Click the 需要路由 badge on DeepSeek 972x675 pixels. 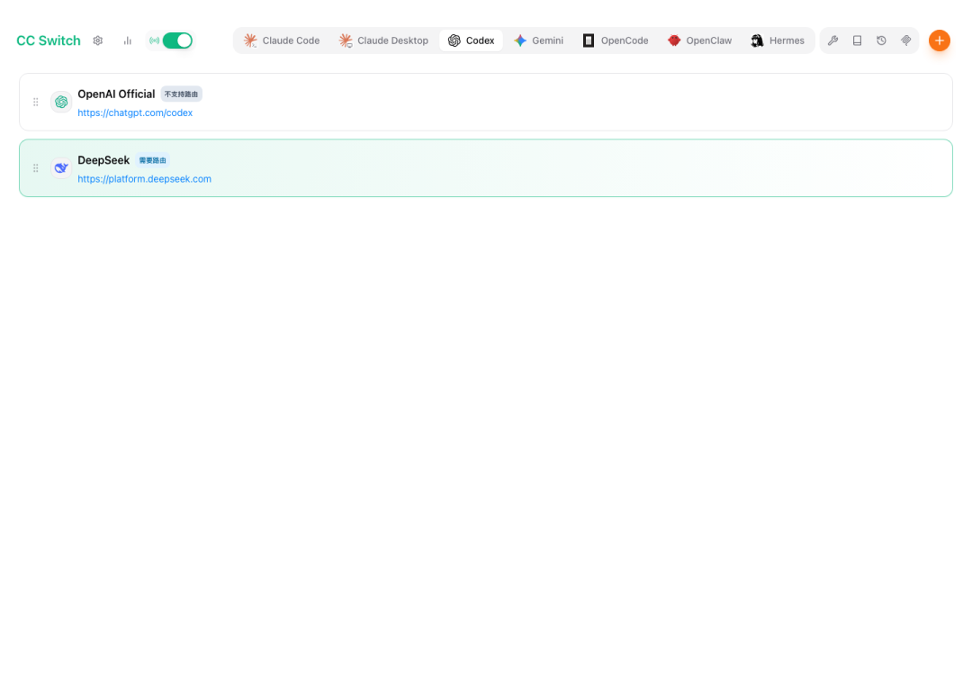coord(152,160)
